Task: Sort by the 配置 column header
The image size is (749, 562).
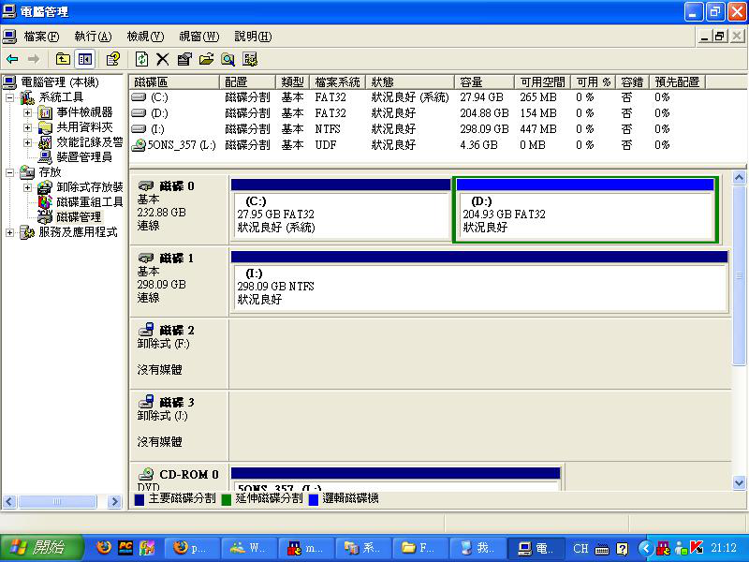Action: click(x=247, y=82)
